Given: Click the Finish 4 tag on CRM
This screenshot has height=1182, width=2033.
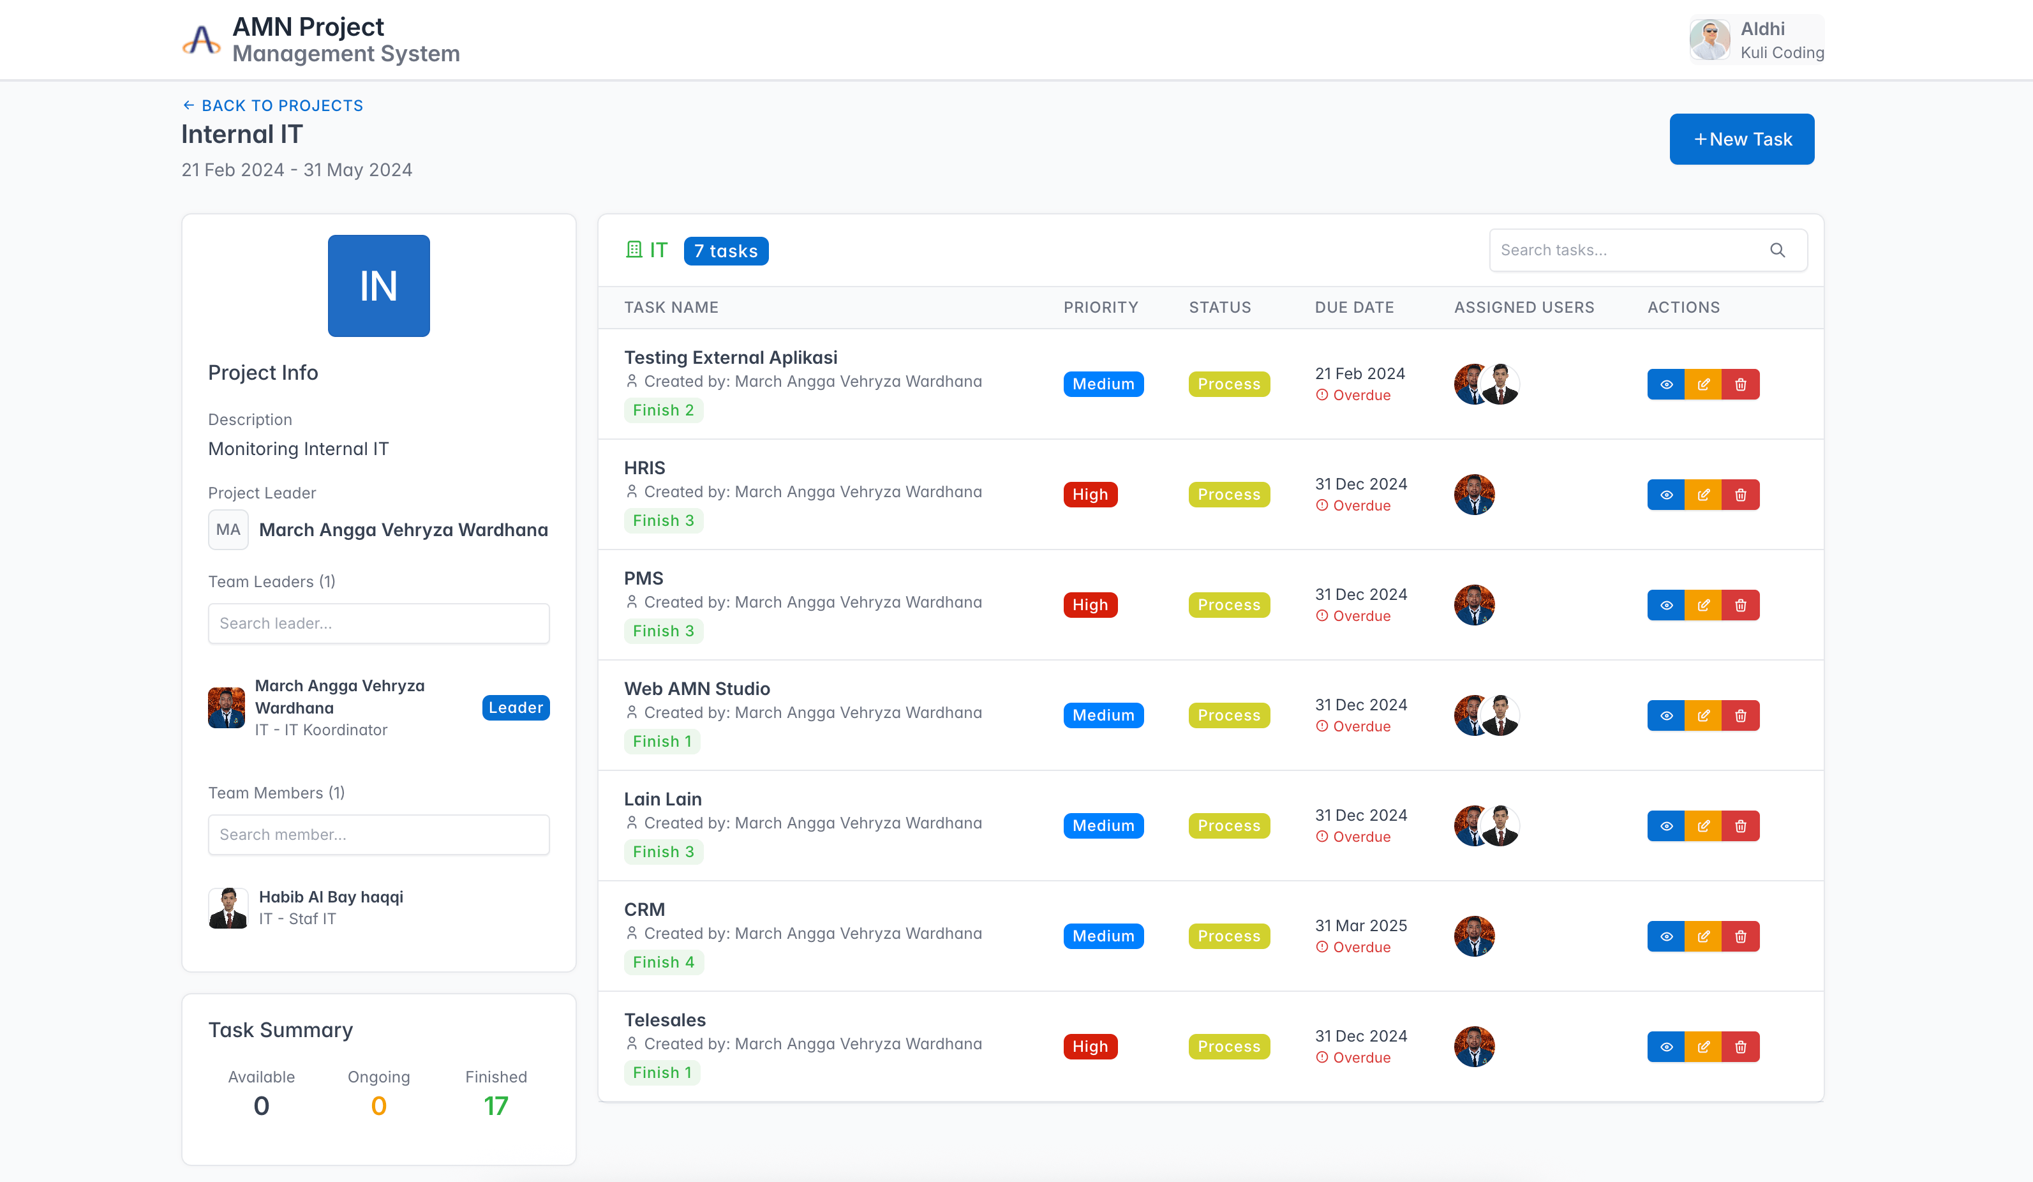Looking at the screenshot, I should [x=662, y=962].
